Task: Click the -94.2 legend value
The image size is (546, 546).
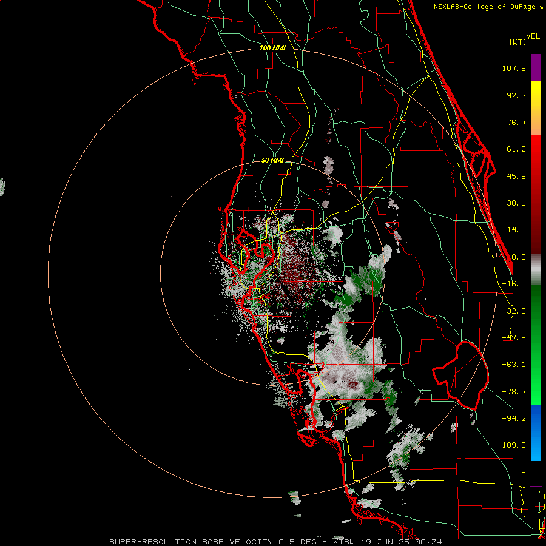Action: point(514,419)
